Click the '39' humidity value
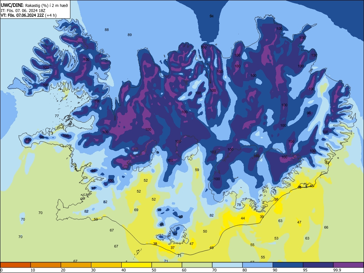Image resolution: width=364 pixels, height=273 pixels. (x=262, y=217)
